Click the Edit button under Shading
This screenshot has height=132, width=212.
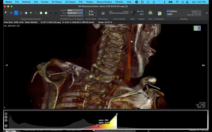[x=170, y=14]
